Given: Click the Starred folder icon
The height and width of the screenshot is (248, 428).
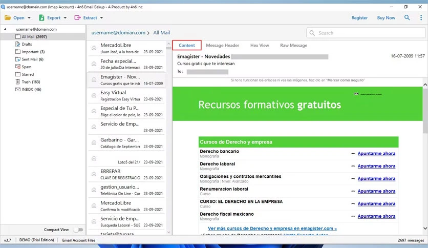Looking at the screenshot, I should pos(18,74).
